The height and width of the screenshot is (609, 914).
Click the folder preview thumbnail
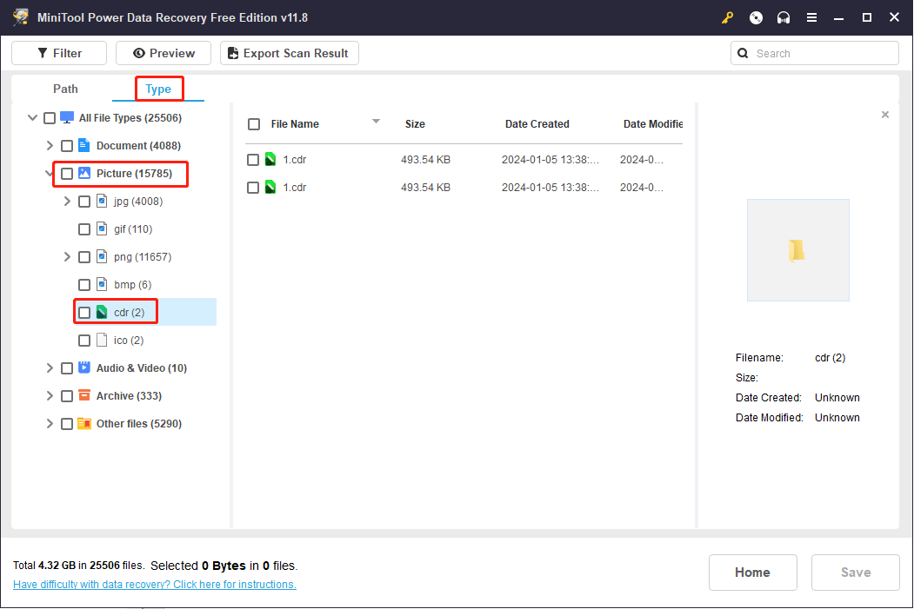point(797,250)
